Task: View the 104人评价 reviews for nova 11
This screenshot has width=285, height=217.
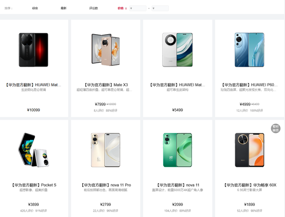Action: 170,211
